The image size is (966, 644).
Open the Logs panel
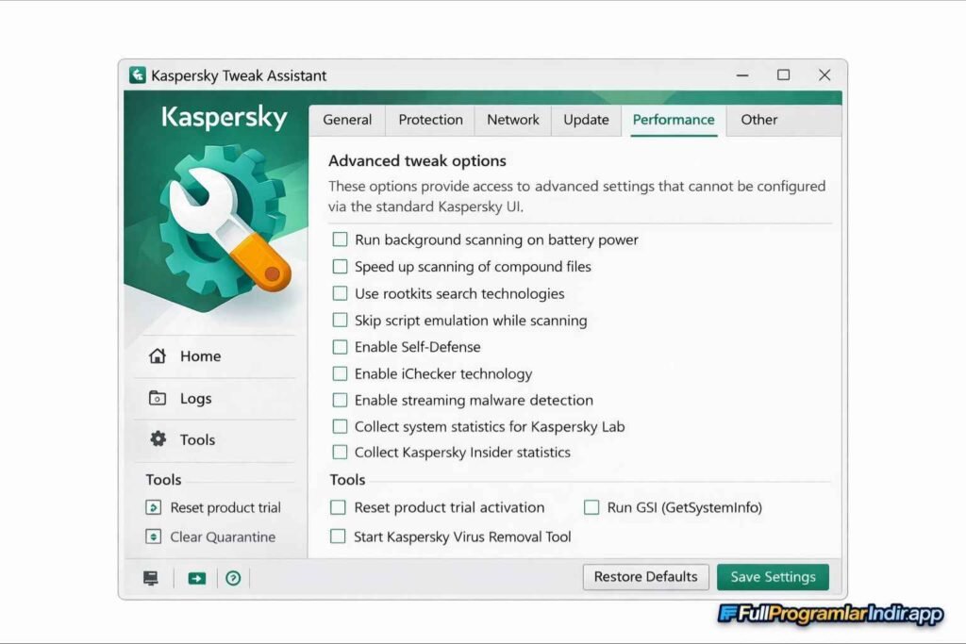tap(194, 398)
